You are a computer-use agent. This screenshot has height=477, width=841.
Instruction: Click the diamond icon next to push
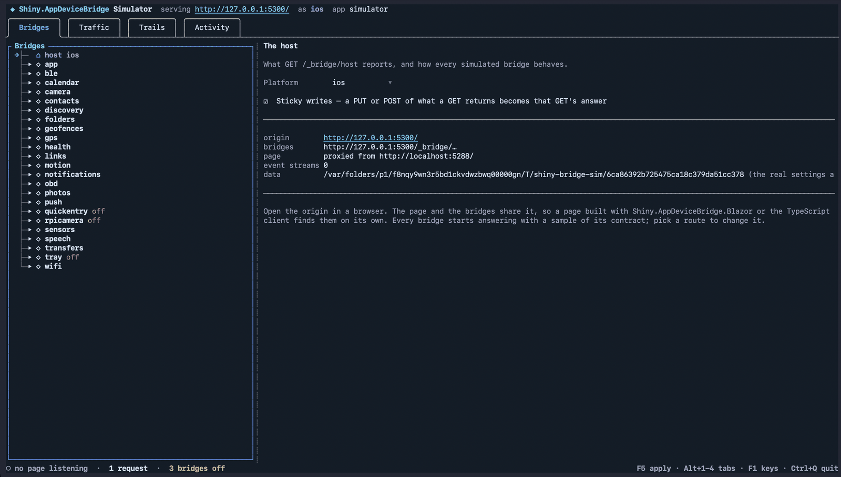[38, 202]
